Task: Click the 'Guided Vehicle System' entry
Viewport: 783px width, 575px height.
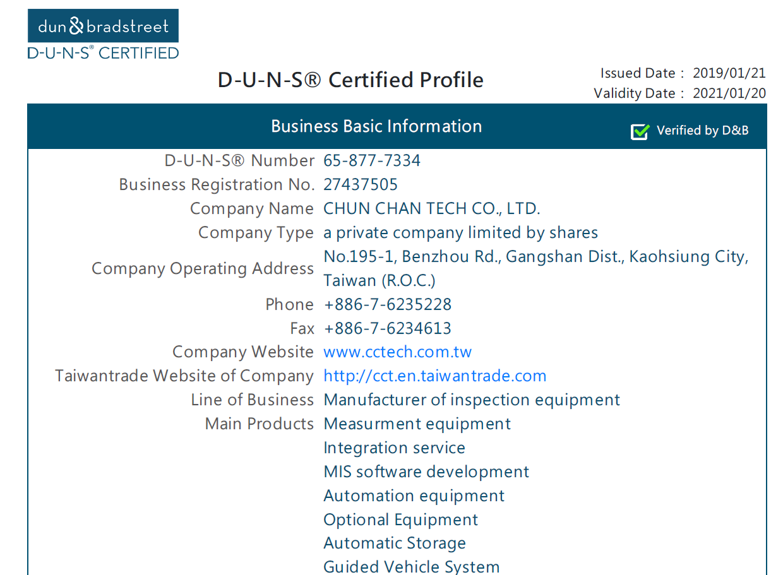Action: pyautogui.click(x=412, y=566)
